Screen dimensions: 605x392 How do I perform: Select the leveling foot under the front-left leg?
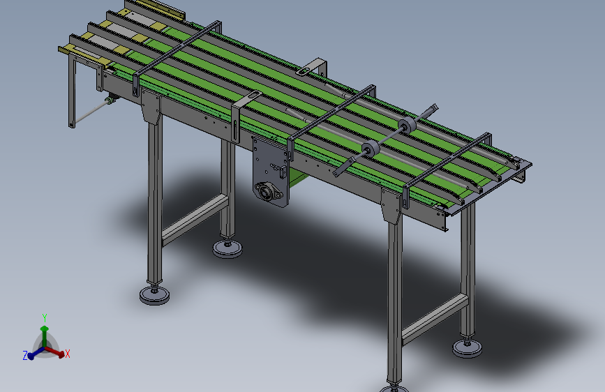tap(154, 295)
